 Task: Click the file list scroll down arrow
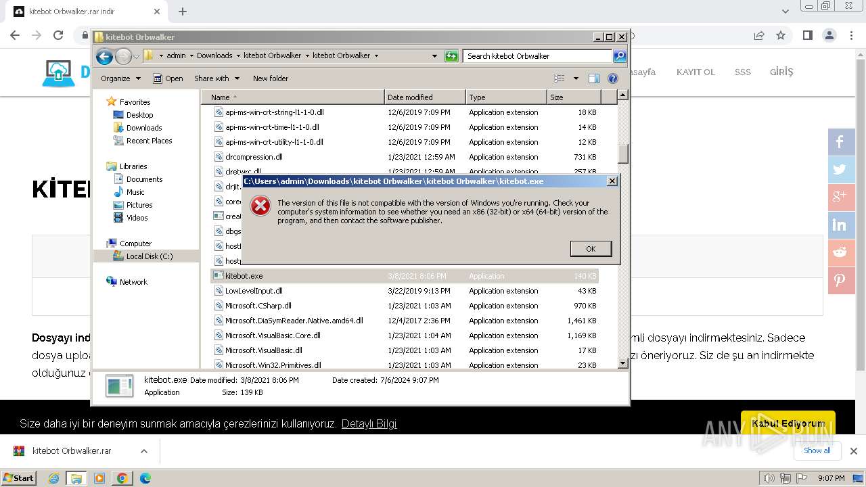[x=623, y=363]
